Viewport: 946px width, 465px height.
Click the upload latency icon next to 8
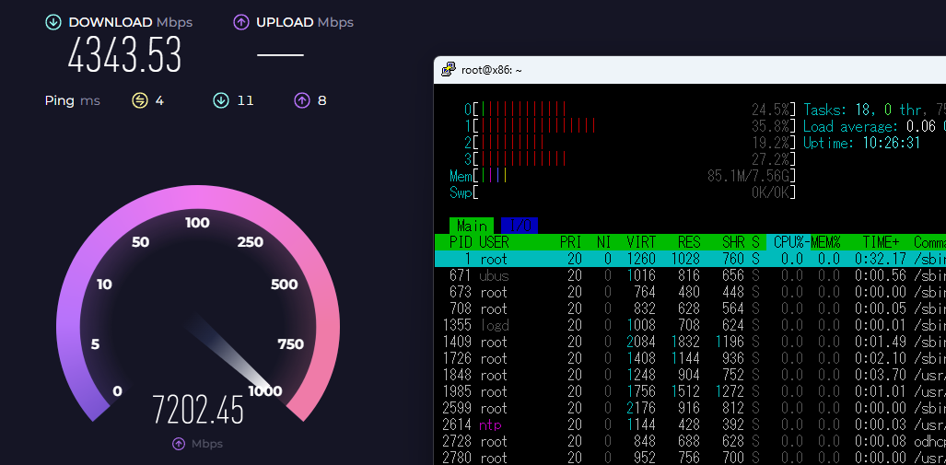[301, 100]
